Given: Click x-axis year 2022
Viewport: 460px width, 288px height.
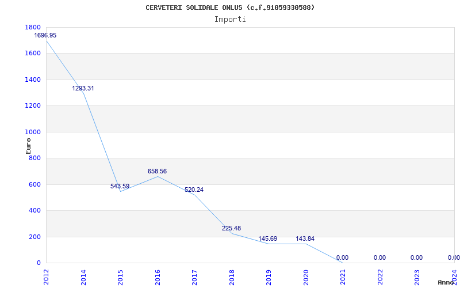Looking at the screenshot, I should 380,277.
